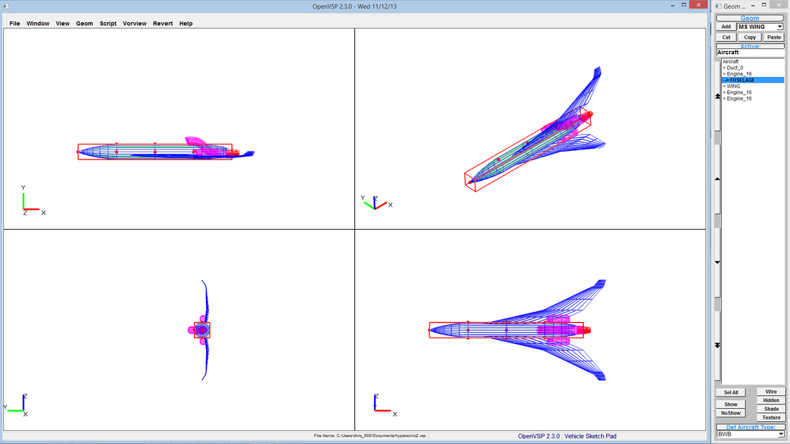Switch display to Hidden line mode

coord(771,400)
